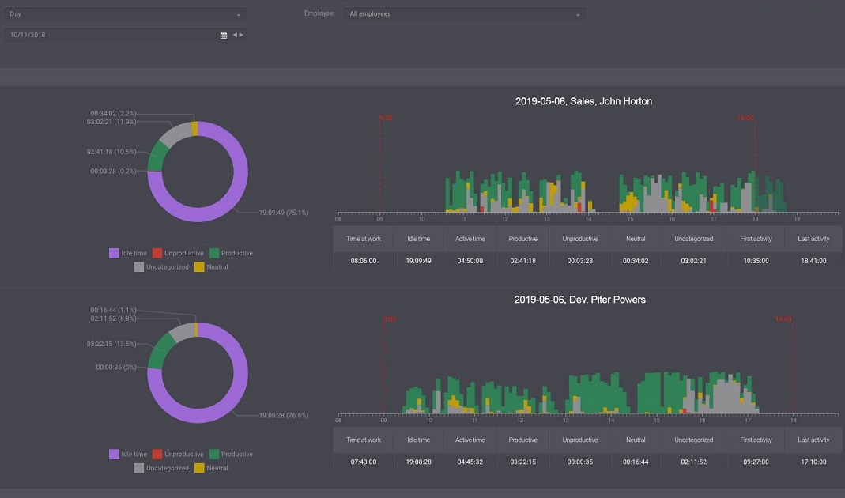
Task: Click Unproductive header in Piter Powers table
Action: [580, 440]
